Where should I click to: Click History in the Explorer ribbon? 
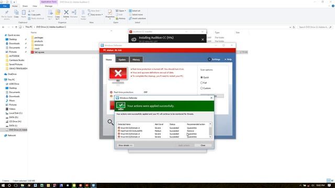pyautogui.click(x=121, y=19)
